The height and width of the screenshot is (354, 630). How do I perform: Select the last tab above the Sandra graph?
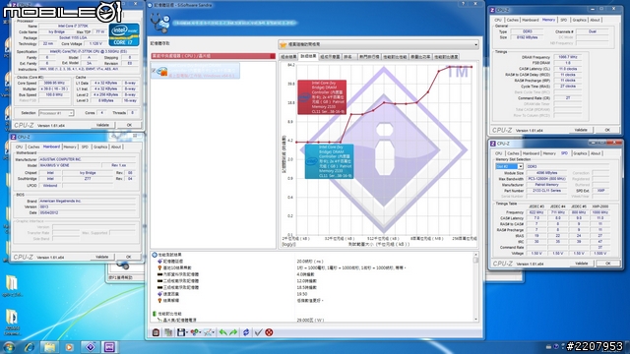click(x=446, y=57)
